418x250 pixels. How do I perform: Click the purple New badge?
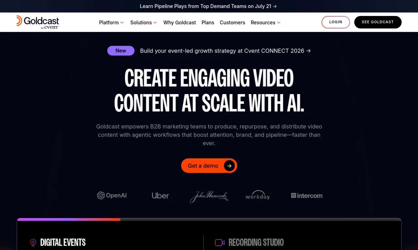[x=121, y=51]
